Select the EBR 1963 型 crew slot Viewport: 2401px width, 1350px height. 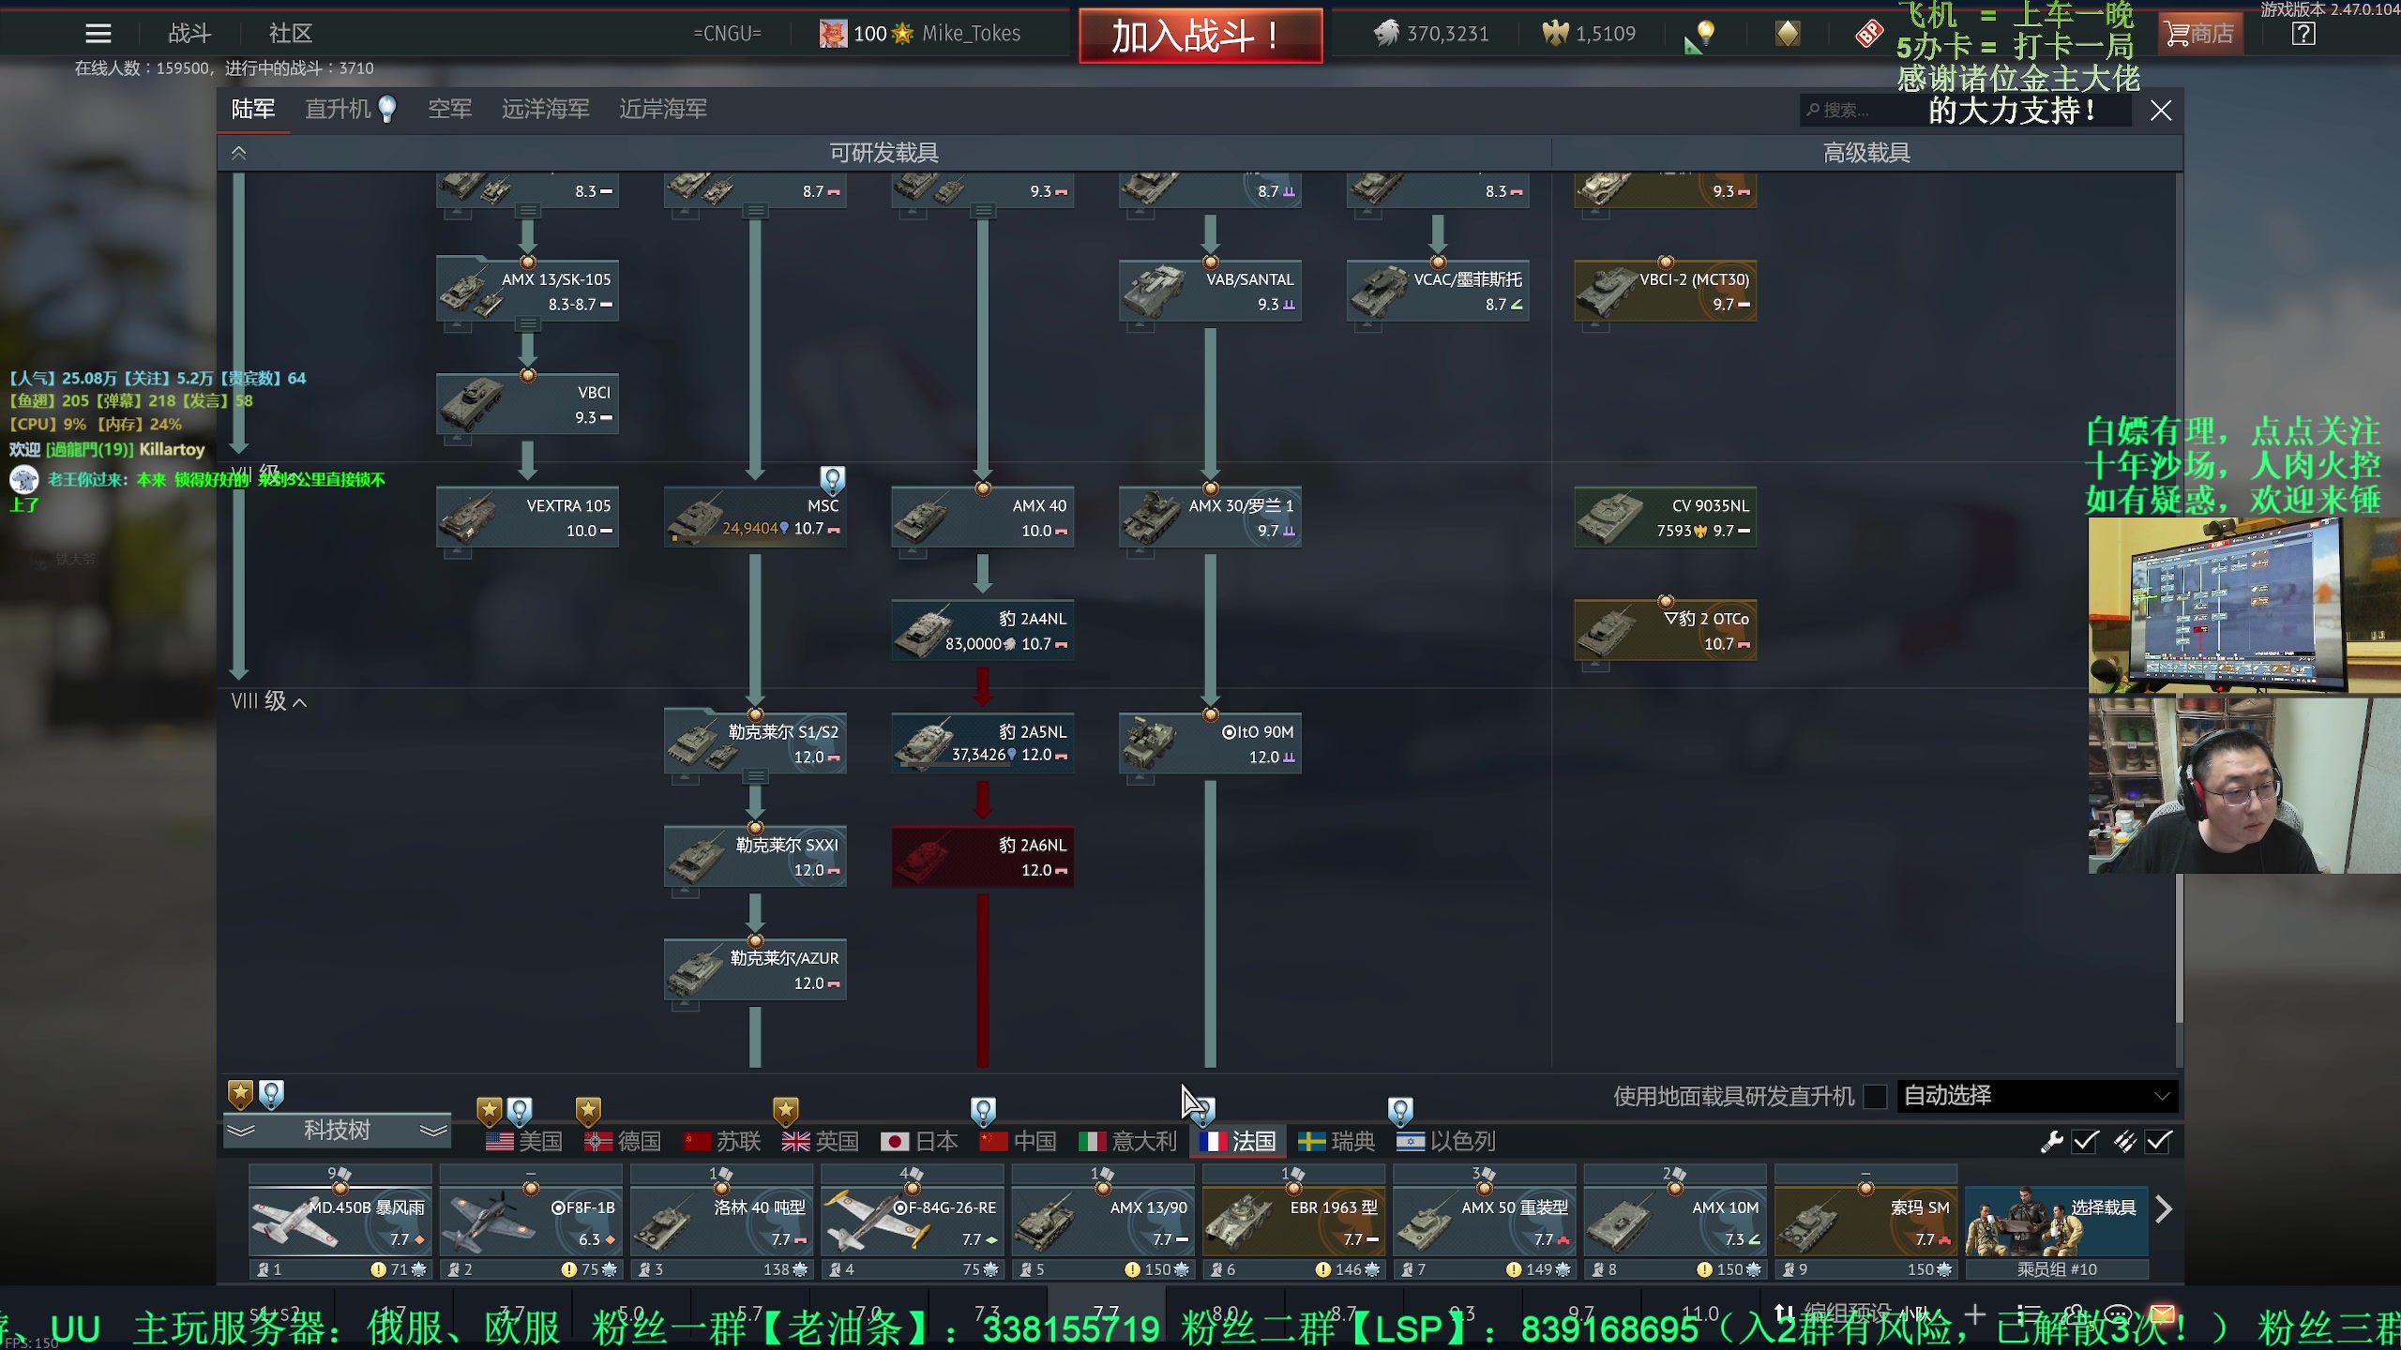[x=1293, y=1222]
